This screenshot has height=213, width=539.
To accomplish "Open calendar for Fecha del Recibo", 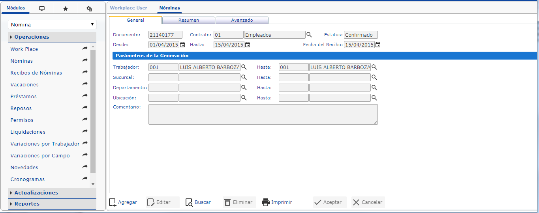I will [378, 45].
